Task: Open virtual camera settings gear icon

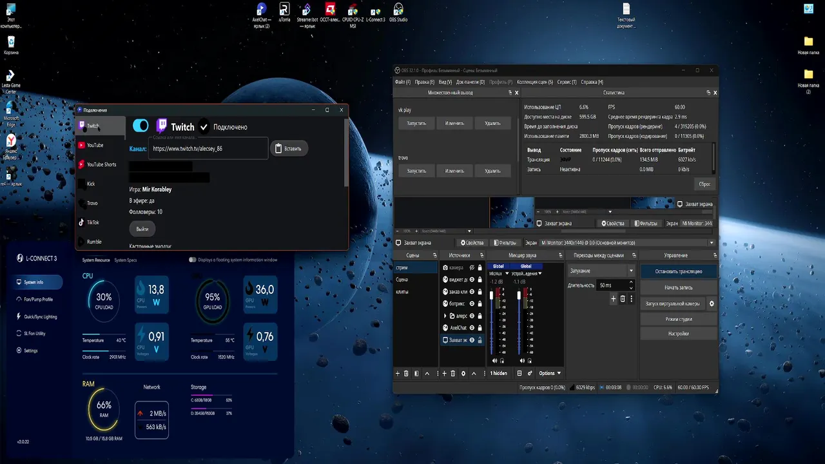Action: pyautogui.click(x=712, y=304)
